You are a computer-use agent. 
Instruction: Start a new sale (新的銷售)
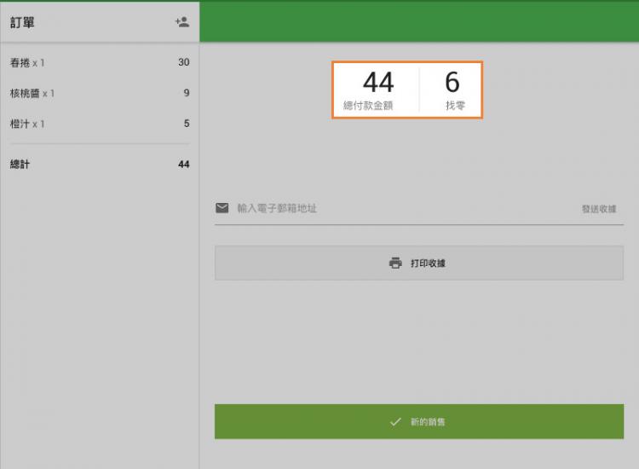419,422
